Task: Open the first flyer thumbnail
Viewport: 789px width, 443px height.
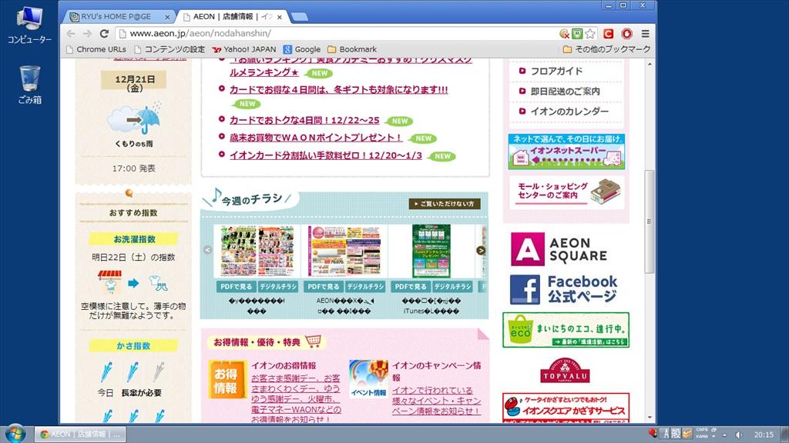Action: pos(257,251)
